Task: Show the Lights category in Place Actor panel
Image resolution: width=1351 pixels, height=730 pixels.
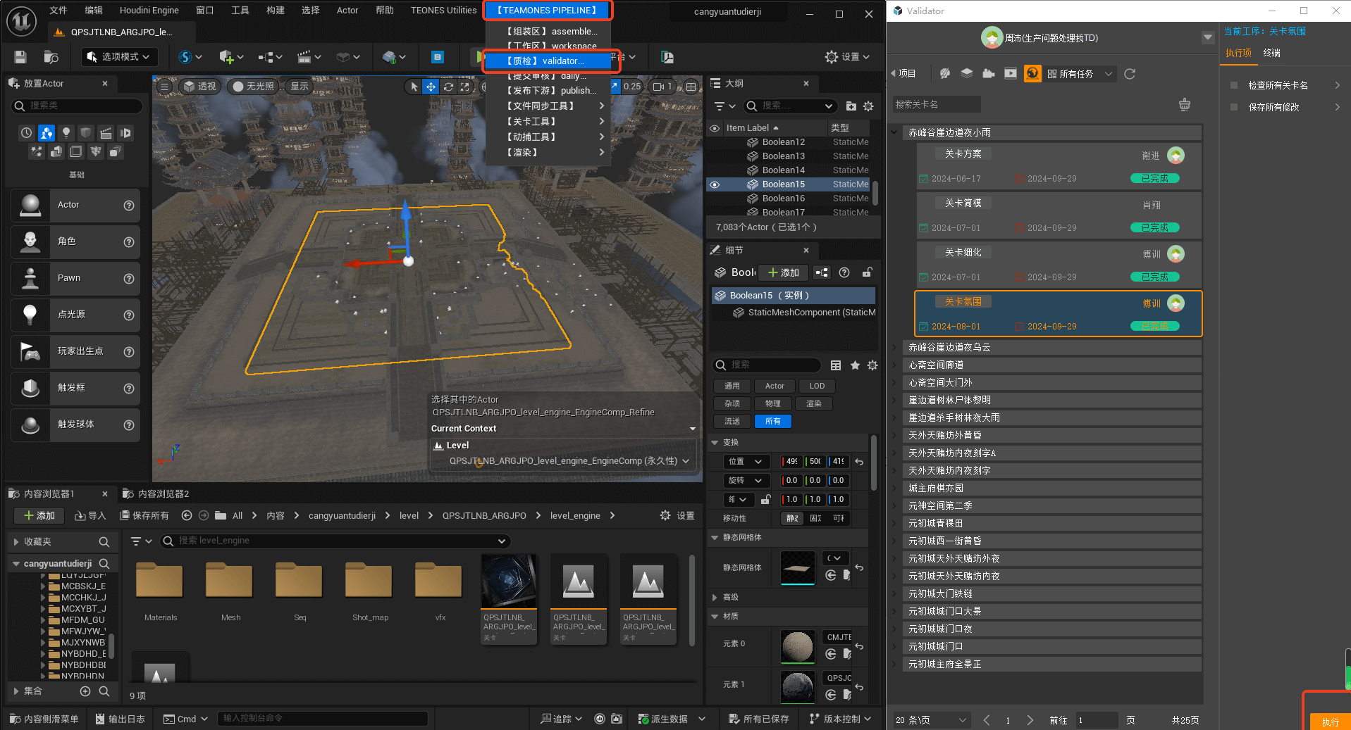Action: tap(66, 132)
